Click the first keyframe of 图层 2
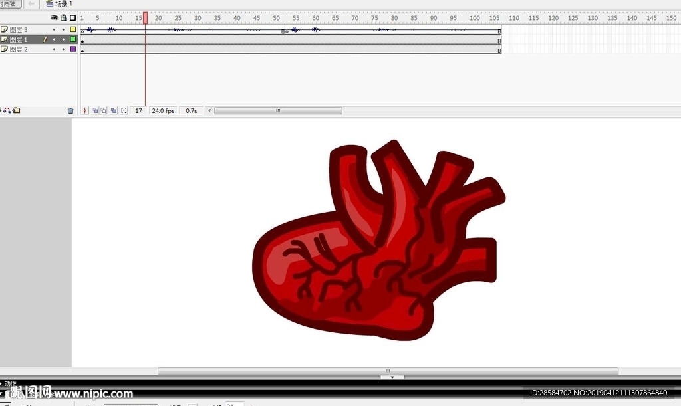 pos(82,51)
